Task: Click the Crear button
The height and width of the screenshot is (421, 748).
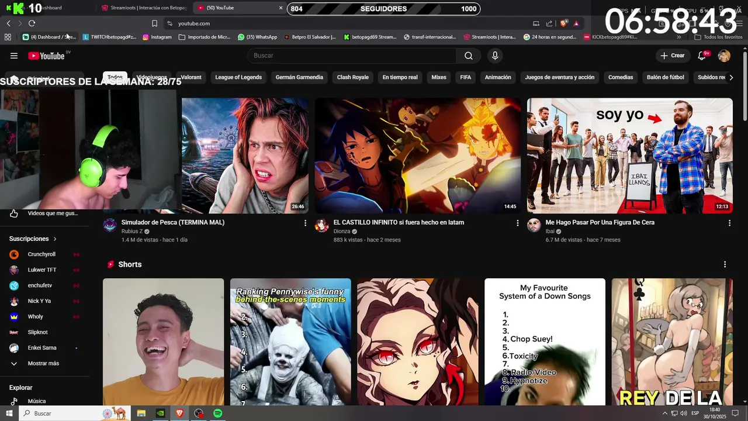Action: [x=673, y=56]
